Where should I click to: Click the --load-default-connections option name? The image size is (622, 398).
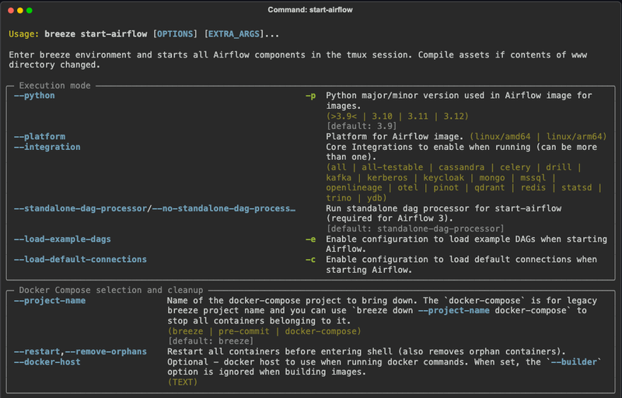tap(80, 260)
